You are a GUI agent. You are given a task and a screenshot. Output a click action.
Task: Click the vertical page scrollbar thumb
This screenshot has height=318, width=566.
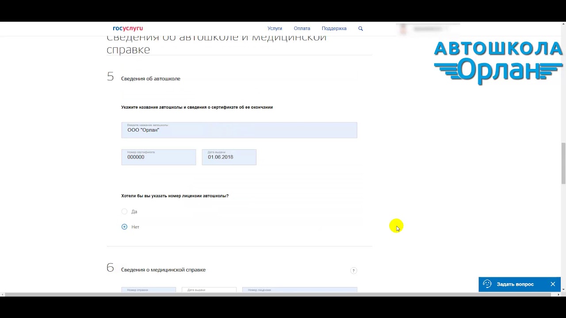coord(563,163)
